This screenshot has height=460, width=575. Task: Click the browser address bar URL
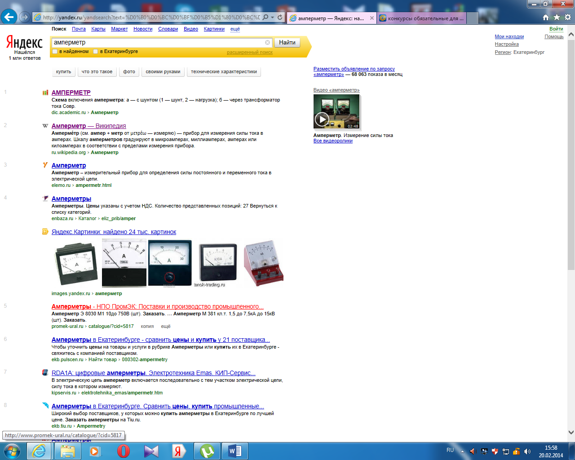coord(151,17)
